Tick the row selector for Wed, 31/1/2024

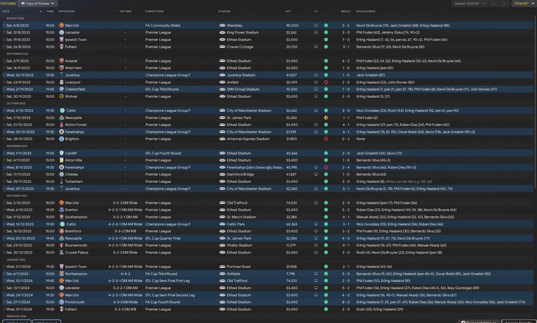[x=4, y=309]
